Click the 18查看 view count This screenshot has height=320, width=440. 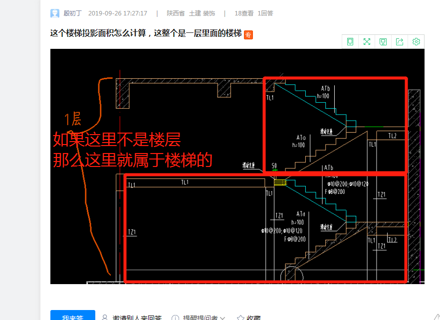pos(244,13)
